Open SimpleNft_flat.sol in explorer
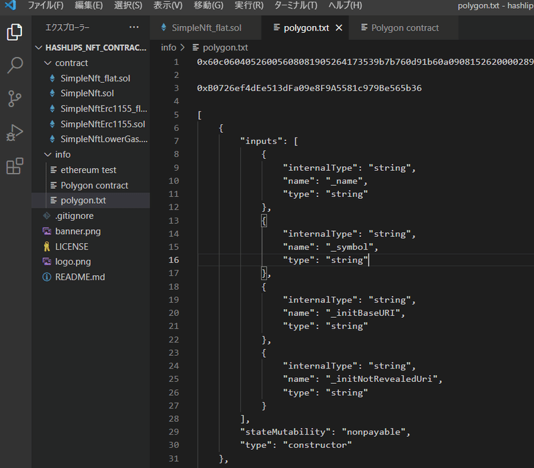This screenshot has height=468, width=534. pyautogui.click(x=95, y=78)
